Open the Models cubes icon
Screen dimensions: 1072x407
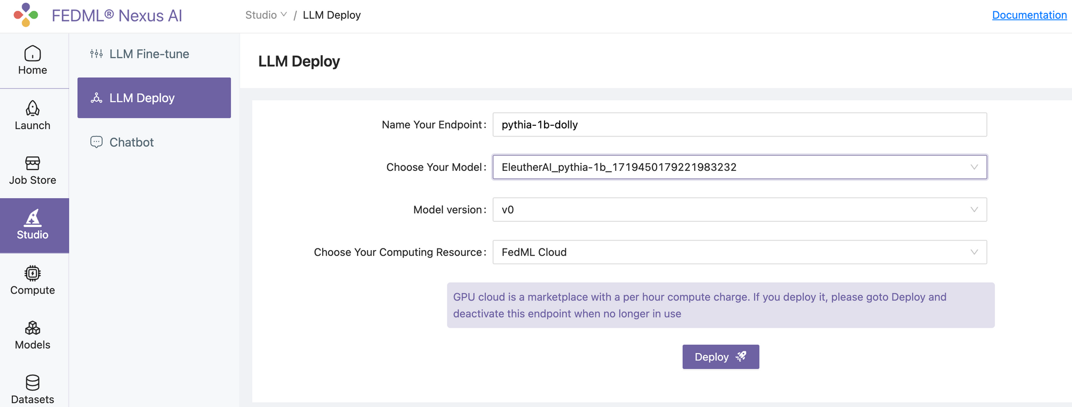click(x=33, y=328)
